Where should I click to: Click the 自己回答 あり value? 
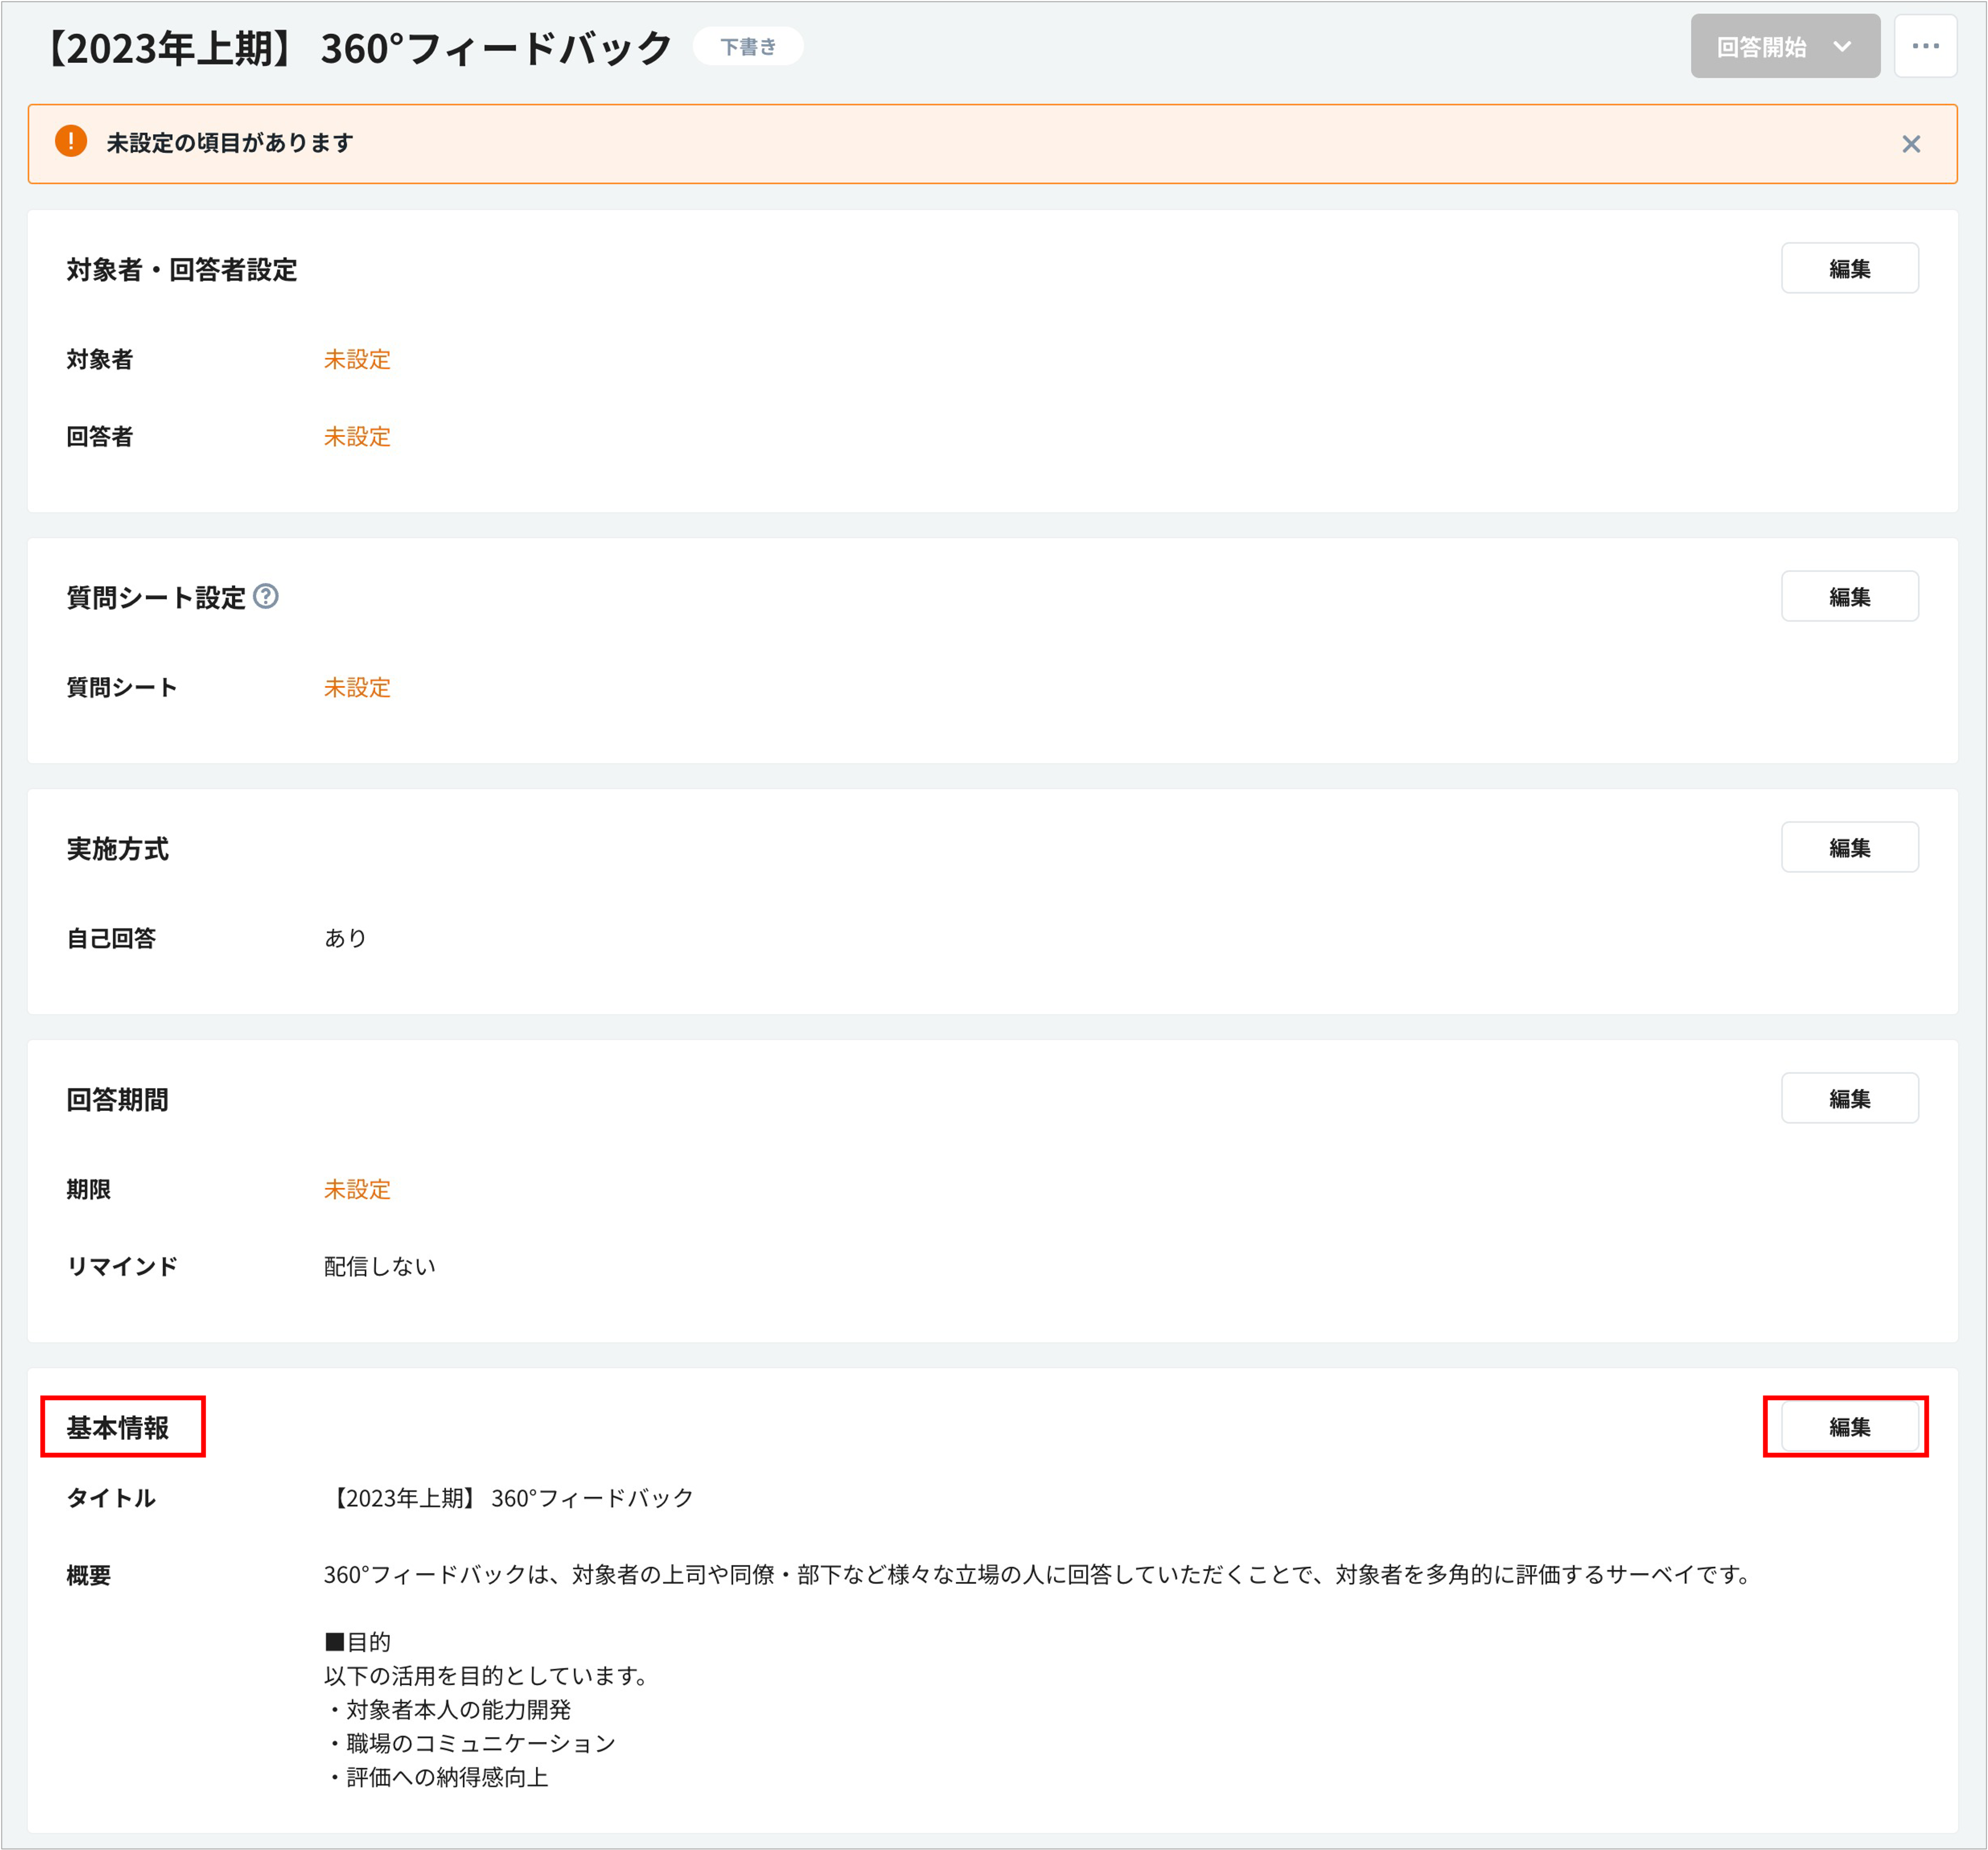coord(345,938)
